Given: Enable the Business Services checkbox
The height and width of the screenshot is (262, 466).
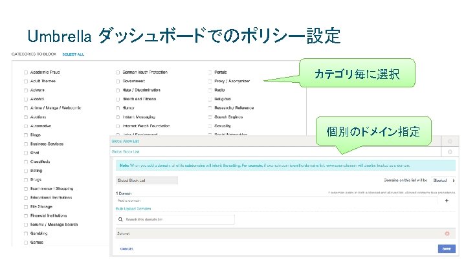Looking at the screenshot, I should 26,144.
